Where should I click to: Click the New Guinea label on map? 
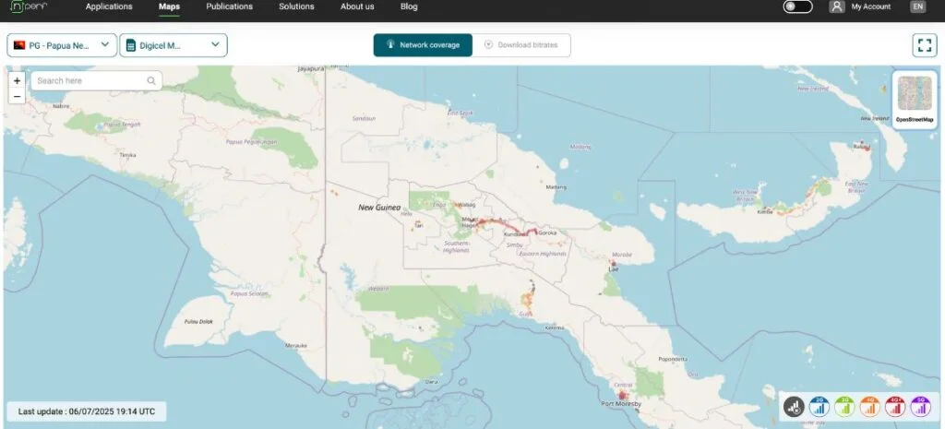[x=379, y=208]
